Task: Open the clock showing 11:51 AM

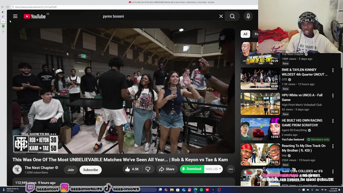Action: pos(334,190)
